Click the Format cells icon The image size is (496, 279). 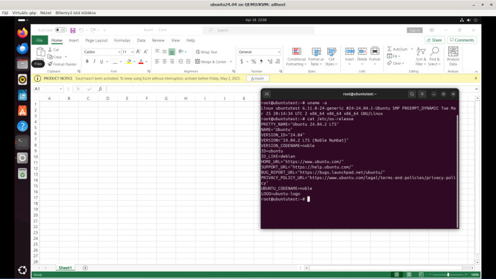pos(375,51)
